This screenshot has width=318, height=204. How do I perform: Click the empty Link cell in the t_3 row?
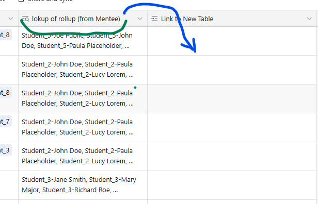pyautogui.click(x=233, y=157)
